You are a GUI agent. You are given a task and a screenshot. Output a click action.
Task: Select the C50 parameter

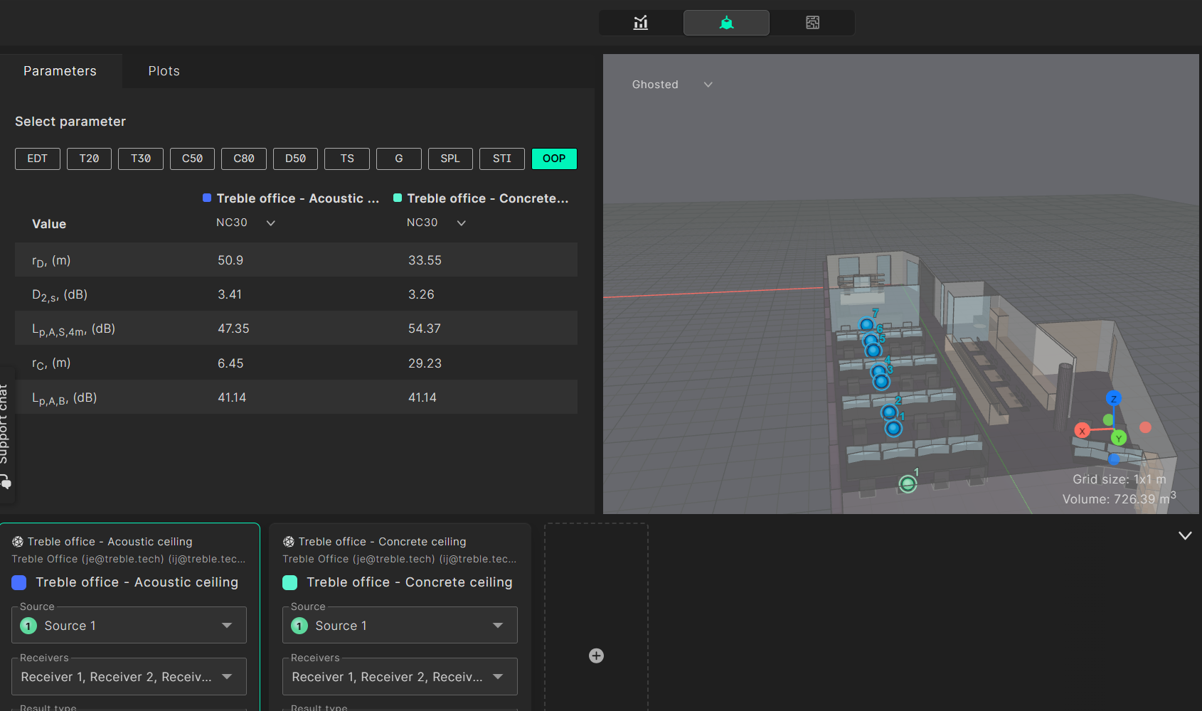(x=192, y=159)
